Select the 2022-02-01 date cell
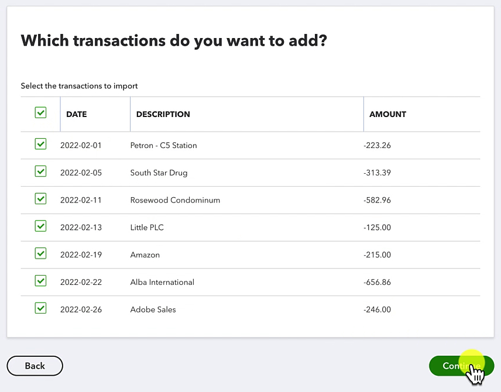The height and width of the screenshot is (392, 501). 81,145
